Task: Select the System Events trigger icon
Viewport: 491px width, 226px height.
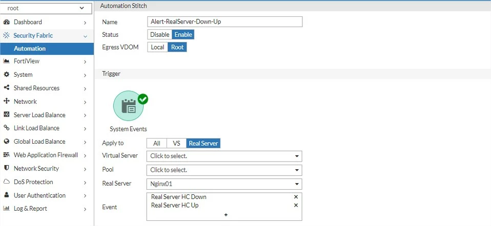Action: [x=129, y=106]
